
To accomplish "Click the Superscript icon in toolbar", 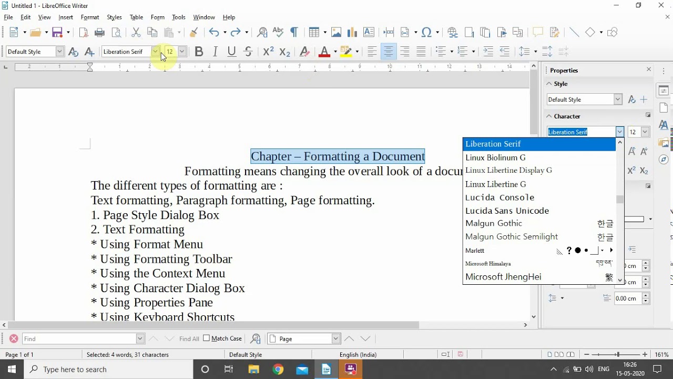I will pyautogui.click(x=268, y=52).
